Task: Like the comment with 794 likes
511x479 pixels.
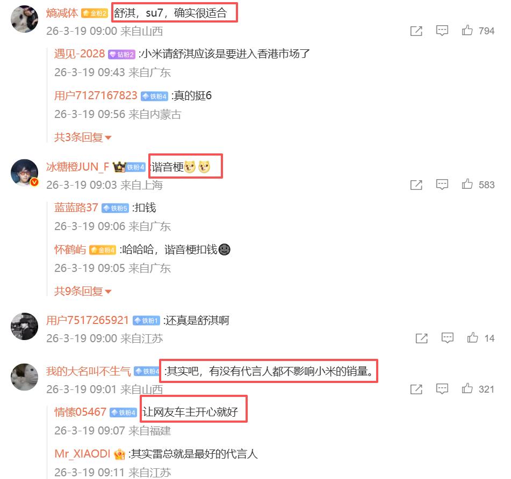Action: [x=467, y=30]
